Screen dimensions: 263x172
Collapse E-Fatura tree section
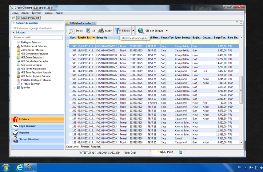pos(14,32)
